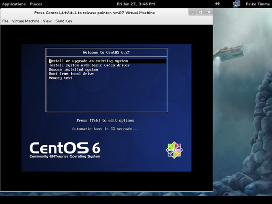Image resolution: width=272 pixels, height=204 pixels.
Task: Click the vm07 Virtual Machine title bar
Action: [x=94, y=13]
